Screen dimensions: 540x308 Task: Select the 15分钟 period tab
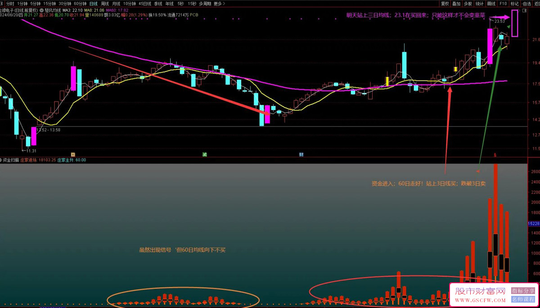(49, 4)
